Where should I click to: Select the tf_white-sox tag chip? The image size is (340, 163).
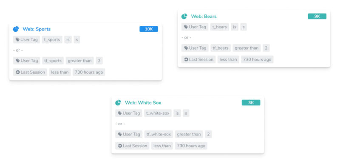(159, 134)
